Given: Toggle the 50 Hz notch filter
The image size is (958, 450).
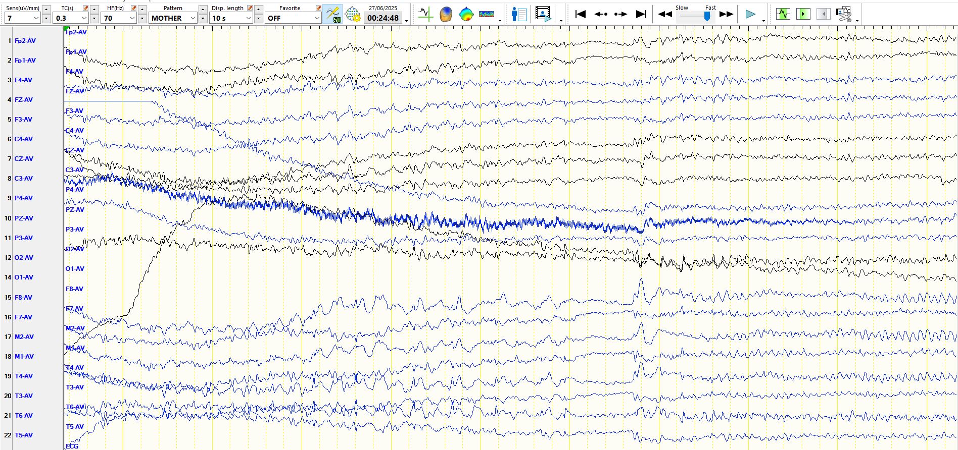Looking at the screenshot, I should 332,14.
